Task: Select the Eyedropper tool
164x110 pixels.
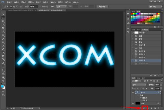Action: (x=3, y=32)
